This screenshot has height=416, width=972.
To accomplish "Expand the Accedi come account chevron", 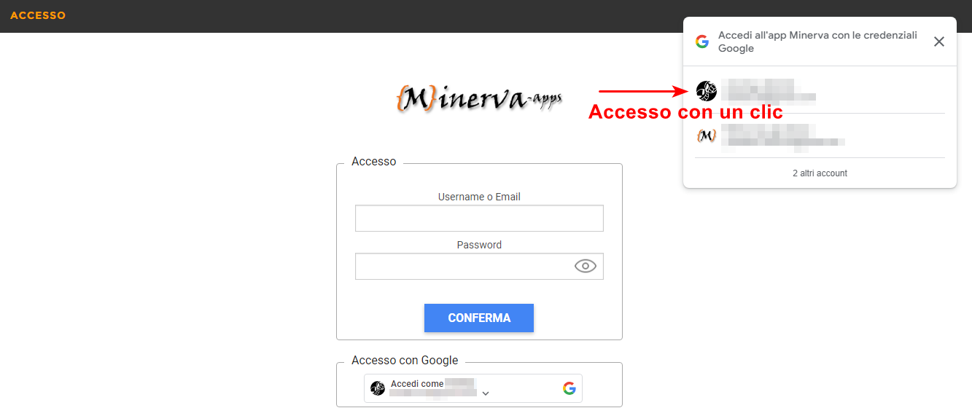I will (486, 393).
